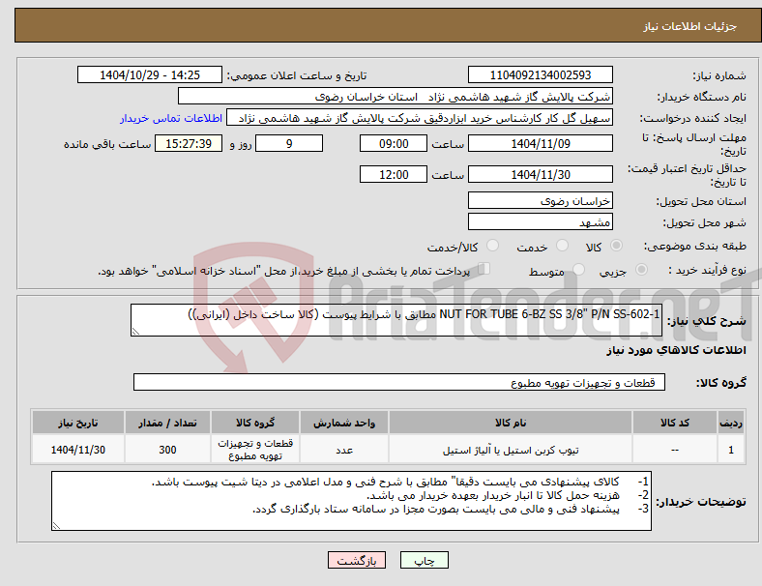Open اطلاعات تماس خریدار link

point(171,118)
